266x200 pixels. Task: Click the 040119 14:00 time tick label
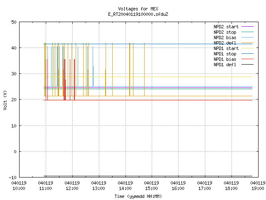click(x=125, y=186)
